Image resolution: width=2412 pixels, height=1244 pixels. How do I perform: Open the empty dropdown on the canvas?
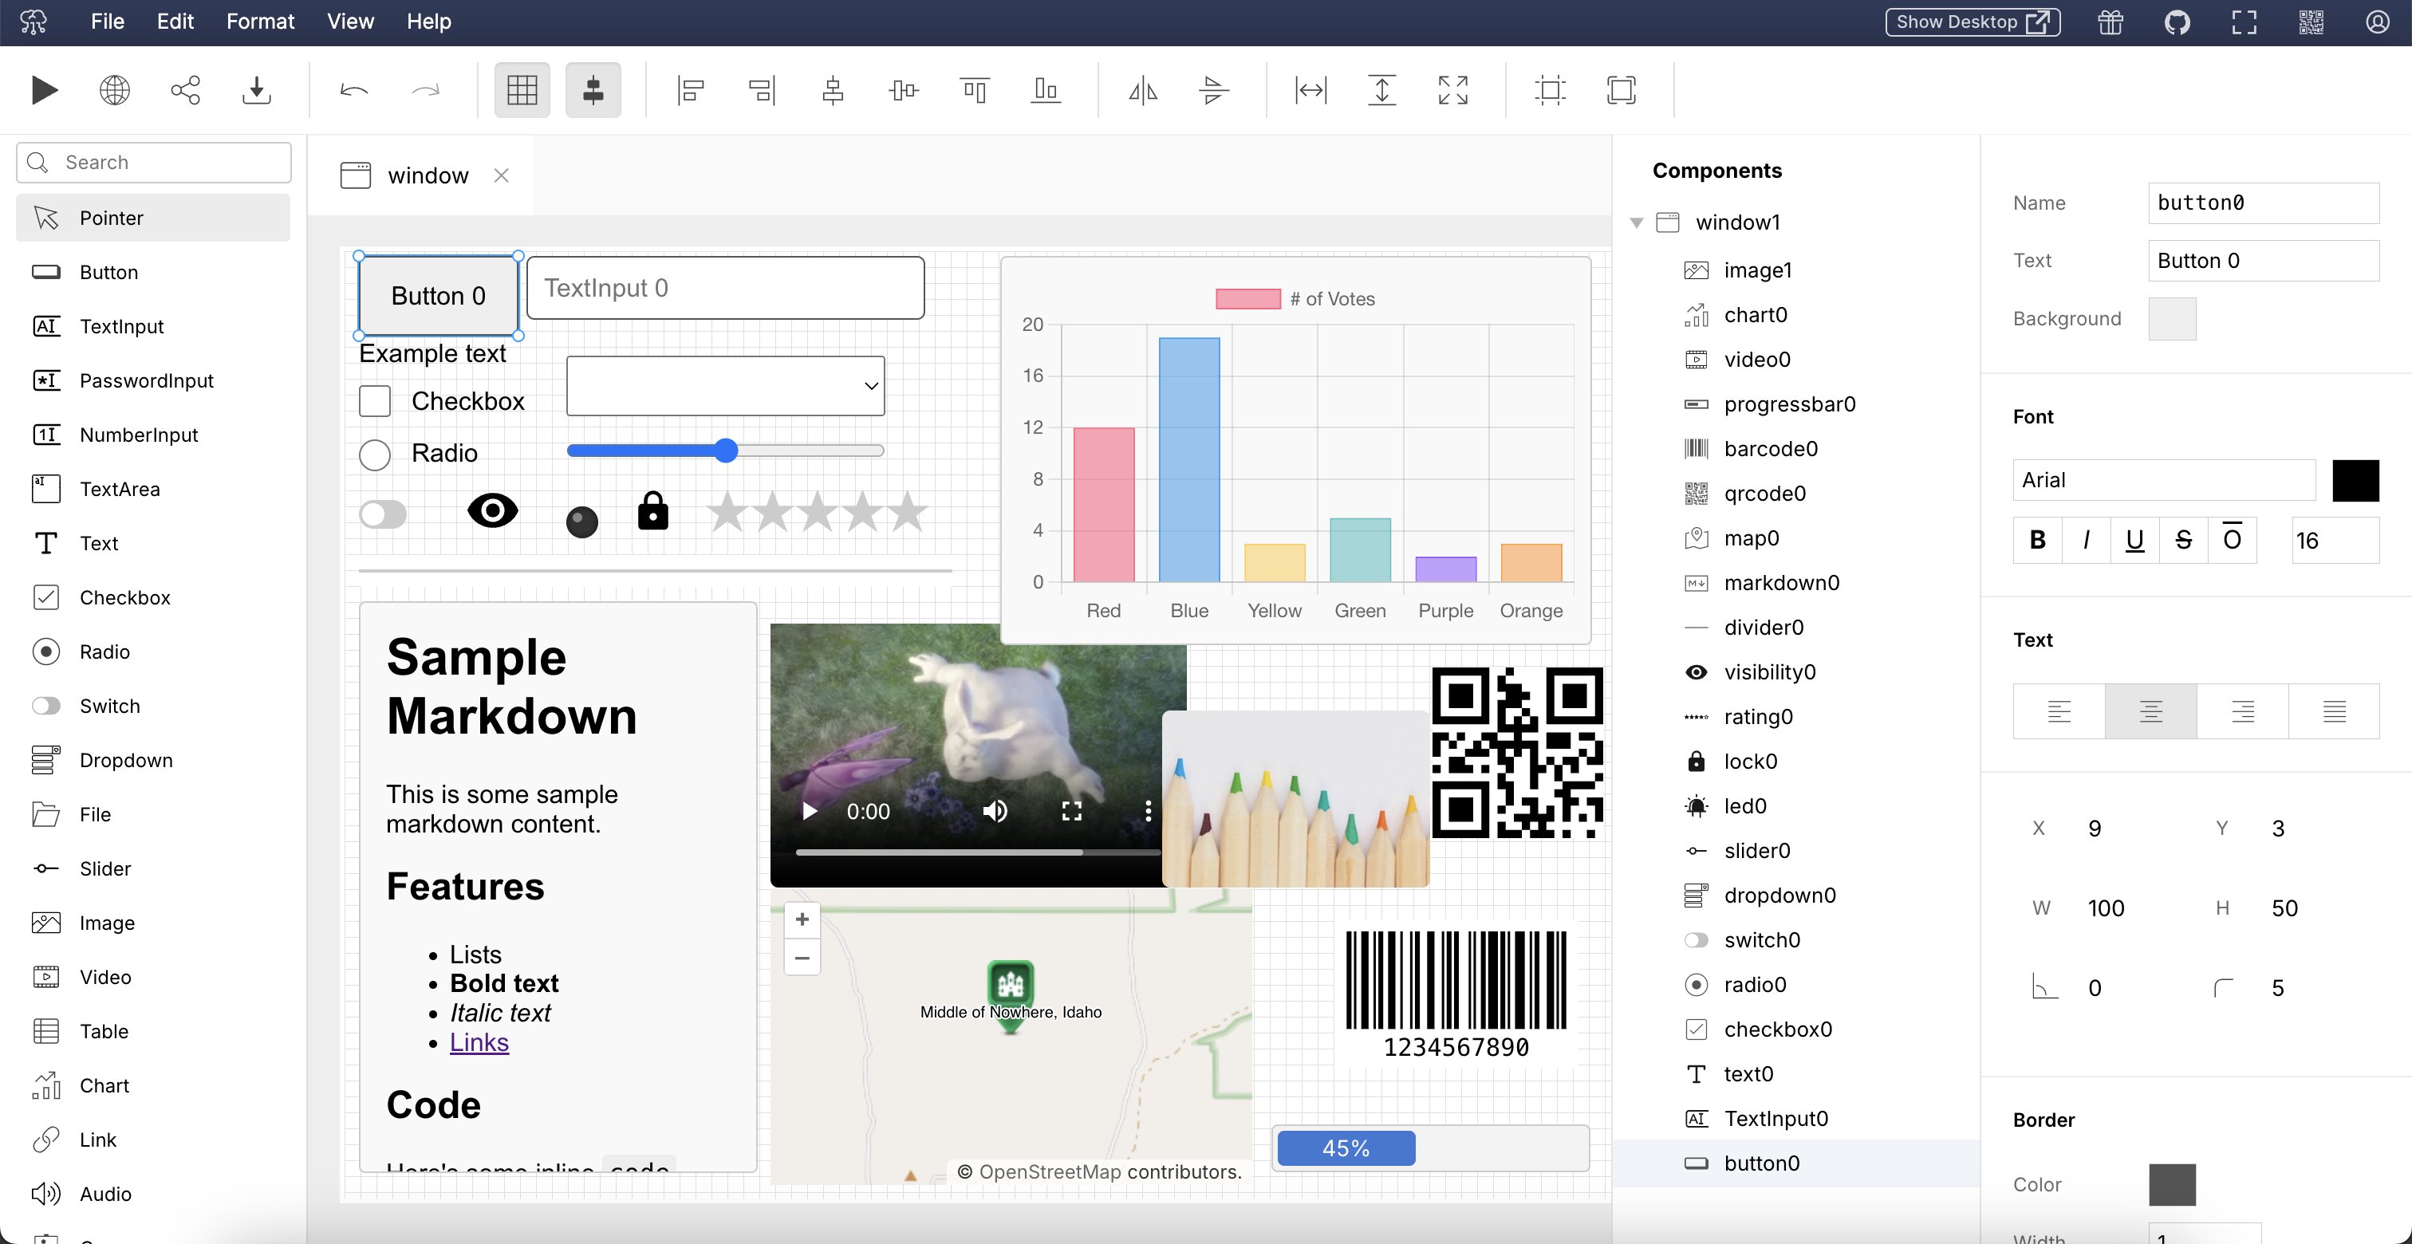(725, 386)
